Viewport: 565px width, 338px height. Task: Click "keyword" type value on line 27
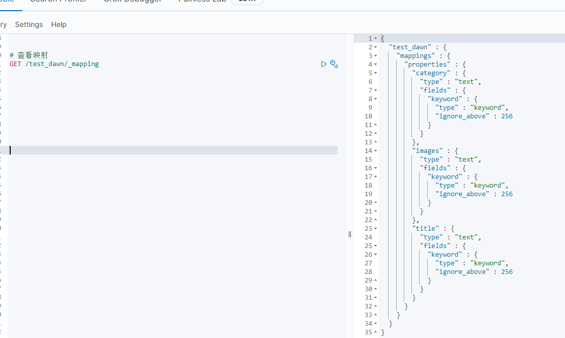(488, 263)
